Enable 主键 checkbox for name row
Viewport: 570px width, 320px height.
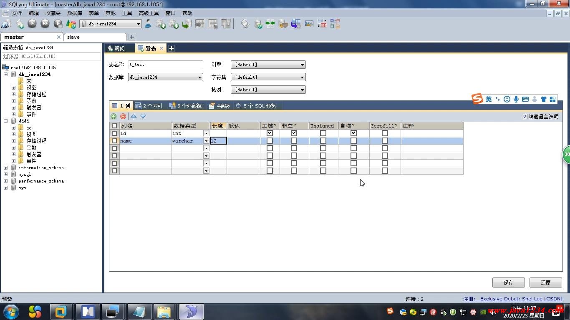click(270, 141)
